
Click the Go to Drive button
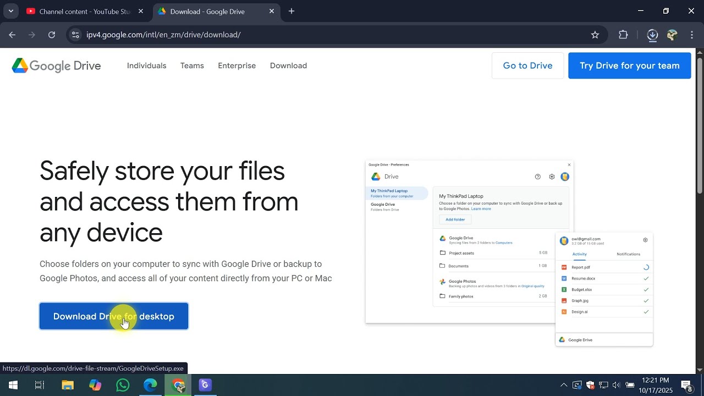tap(527, 65)
